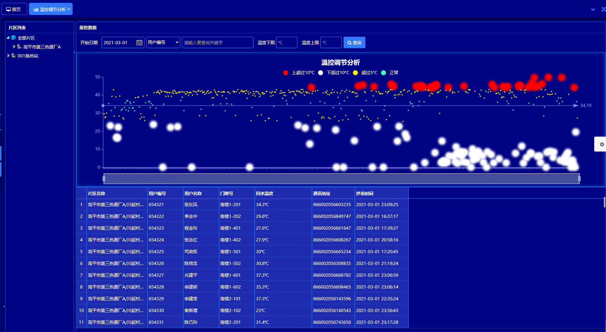Click the 回水温度 column header

pyautogui.click(x=265, y=193)
